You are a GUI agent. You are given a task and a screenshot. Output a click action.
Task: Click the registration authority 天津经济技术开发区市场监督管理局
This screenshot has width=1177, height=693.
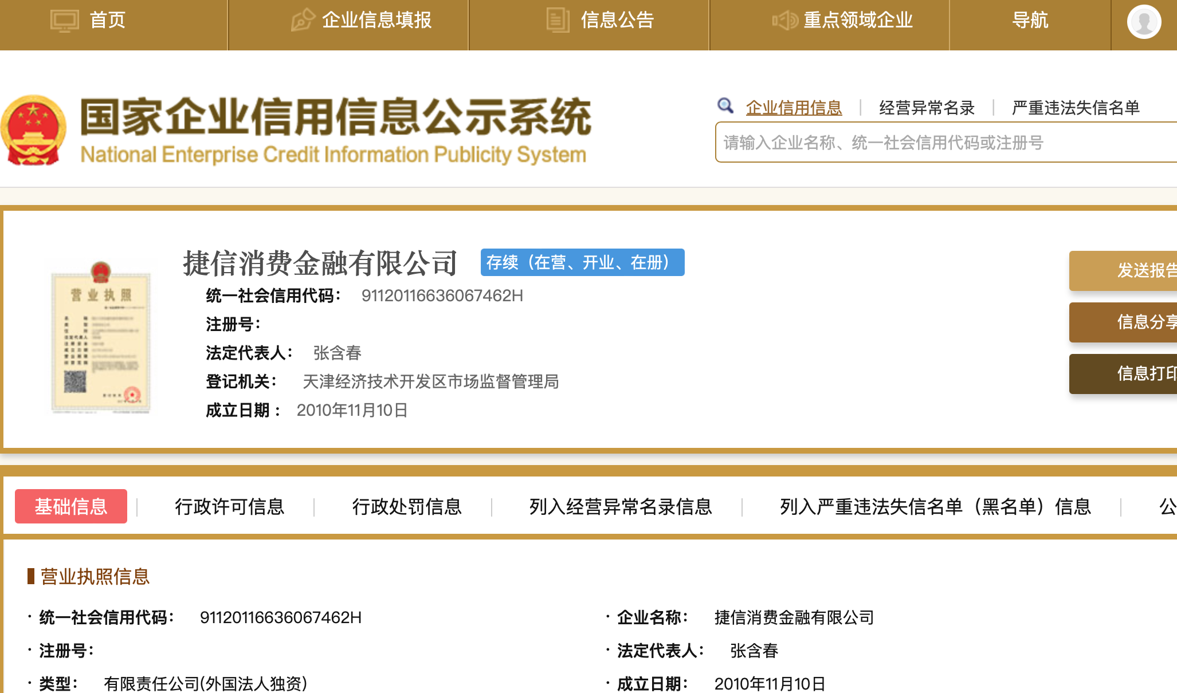[431, 381]
